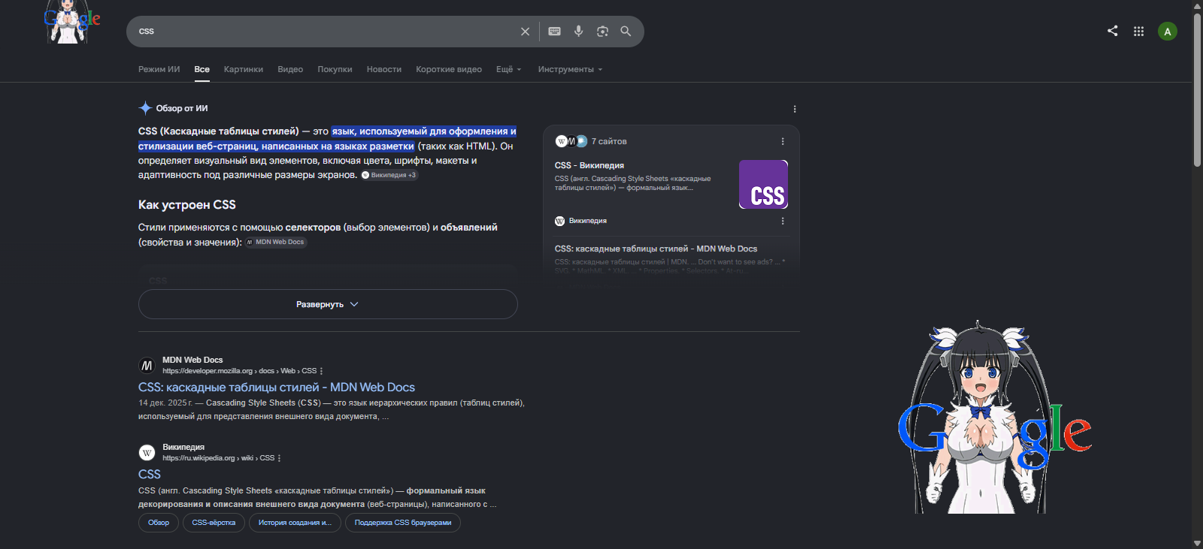Click the 'Как устроен CSS' heading
The width and height of the screenshot is (1203, 549).
(x=187, y=205)
